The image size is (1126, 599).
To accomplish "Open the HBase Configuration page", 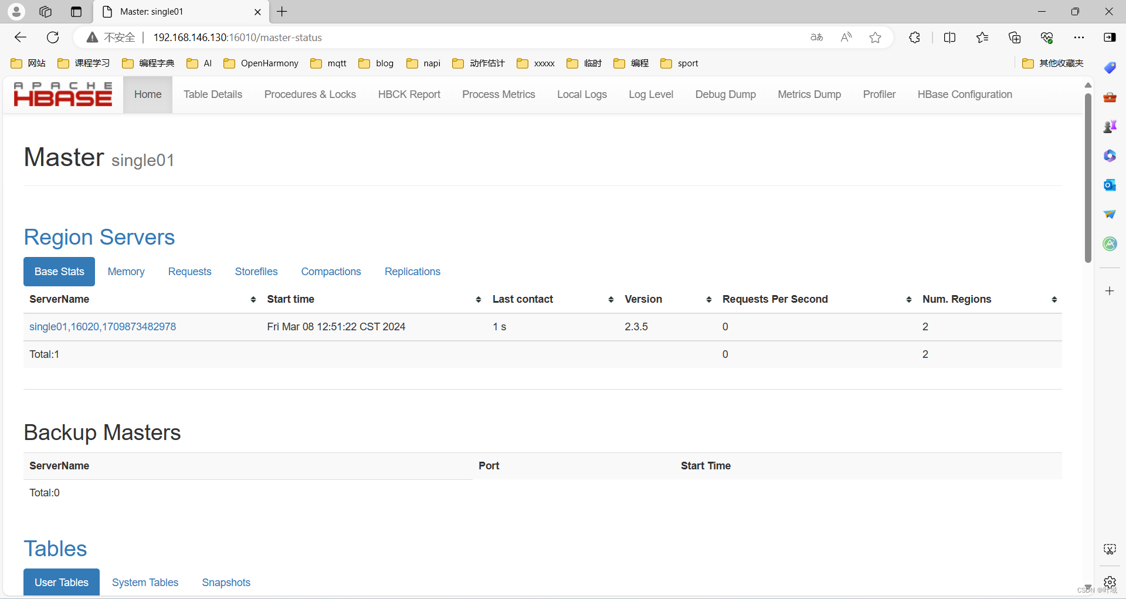I will [965, 94].
